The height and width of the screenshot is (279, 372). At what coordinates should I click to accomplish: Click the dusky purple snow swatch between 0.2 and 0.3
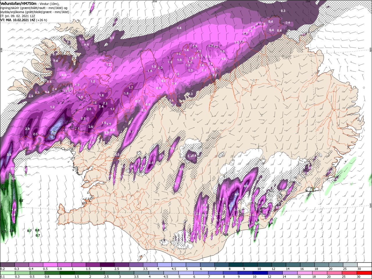(7, 265)
